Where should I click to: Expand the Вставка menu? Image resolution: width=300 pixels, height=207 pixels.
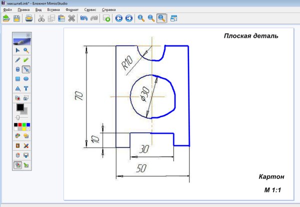53,10
